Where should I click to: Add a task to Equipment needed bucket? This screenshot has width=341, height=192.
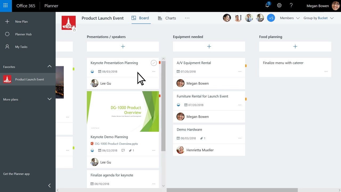209,46
